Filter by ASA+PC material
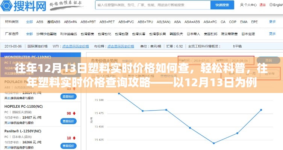Viewport: 283px width, 150px height. click(210, 22)
